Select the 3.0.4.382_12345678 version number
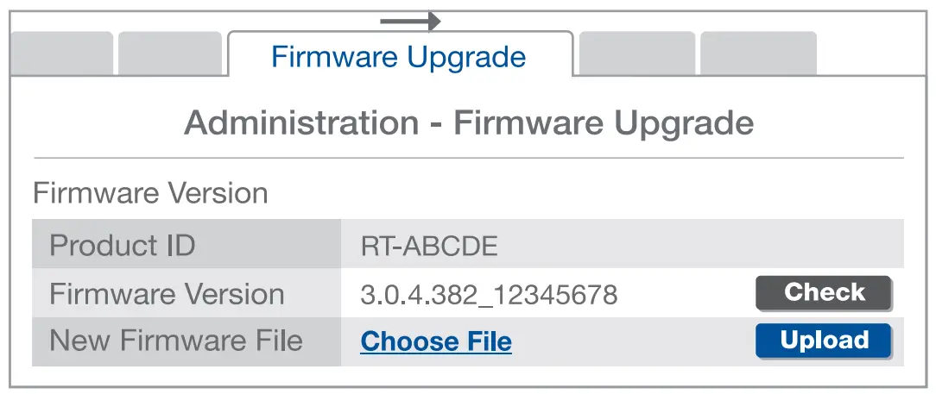 pyautogui.click(x=489, y=295)
